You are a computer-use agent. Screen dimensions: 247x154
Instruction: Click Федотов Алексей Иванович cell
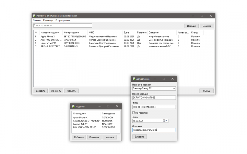point(103,37)
